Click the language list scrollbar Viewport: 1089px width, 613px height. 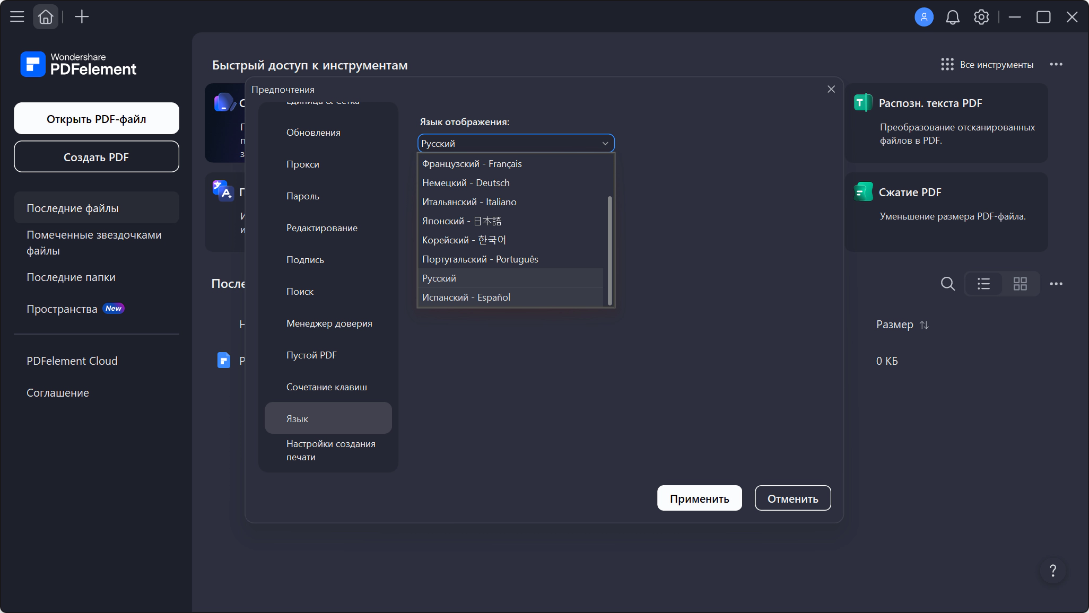pyautogui.click(x=609, y=251)
